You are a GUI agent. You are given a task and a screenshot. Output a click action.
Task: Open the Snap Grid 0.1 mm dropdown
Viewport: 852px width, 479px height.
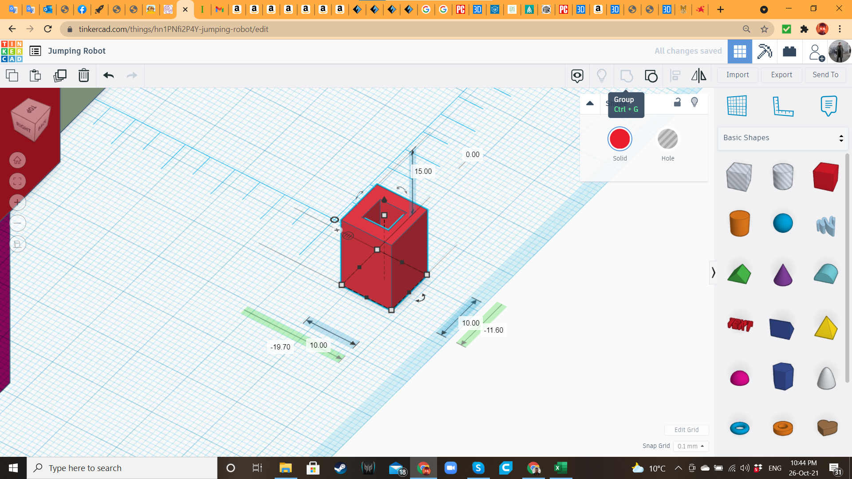[690, 446]
